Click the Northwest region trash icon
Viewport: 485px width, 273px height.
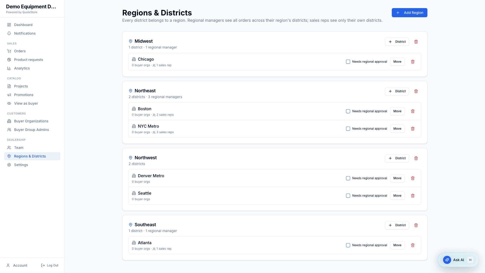click(x=416, y=158)
